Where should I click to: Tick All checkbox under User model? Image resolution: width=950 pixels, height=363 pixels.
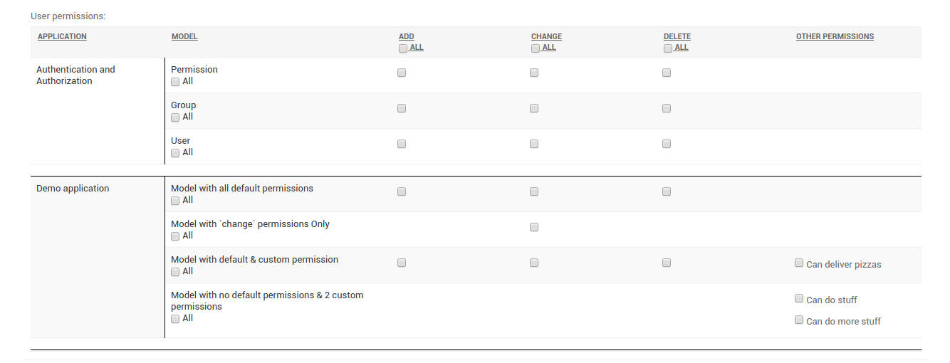[x=175, y=153]
